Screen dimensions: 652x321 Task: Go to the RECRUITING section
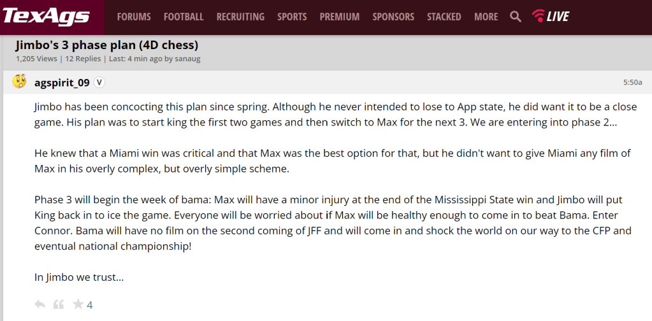click(240, 17)
